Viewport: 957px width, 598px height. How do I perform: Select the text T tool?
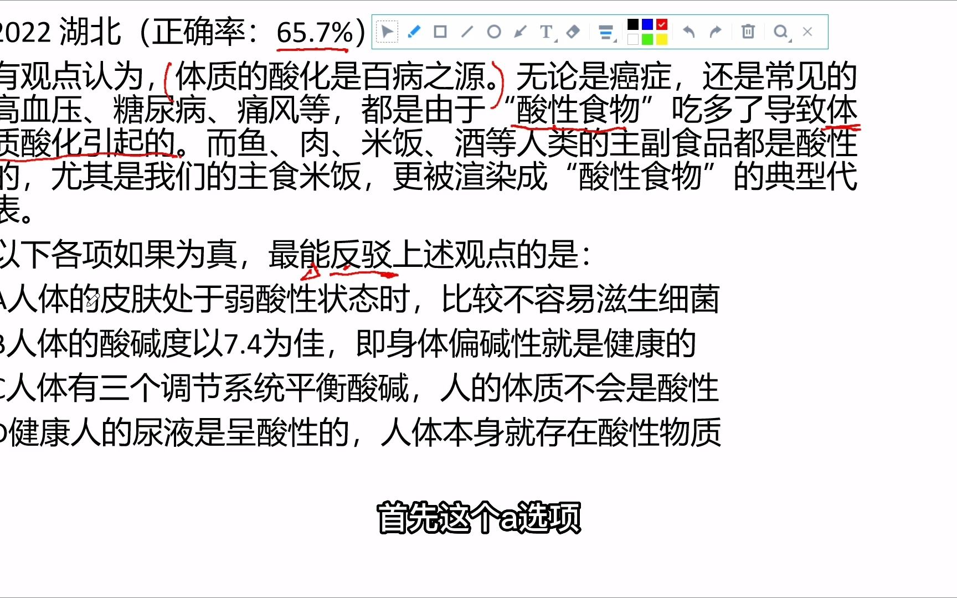click(x=547, y=32)
